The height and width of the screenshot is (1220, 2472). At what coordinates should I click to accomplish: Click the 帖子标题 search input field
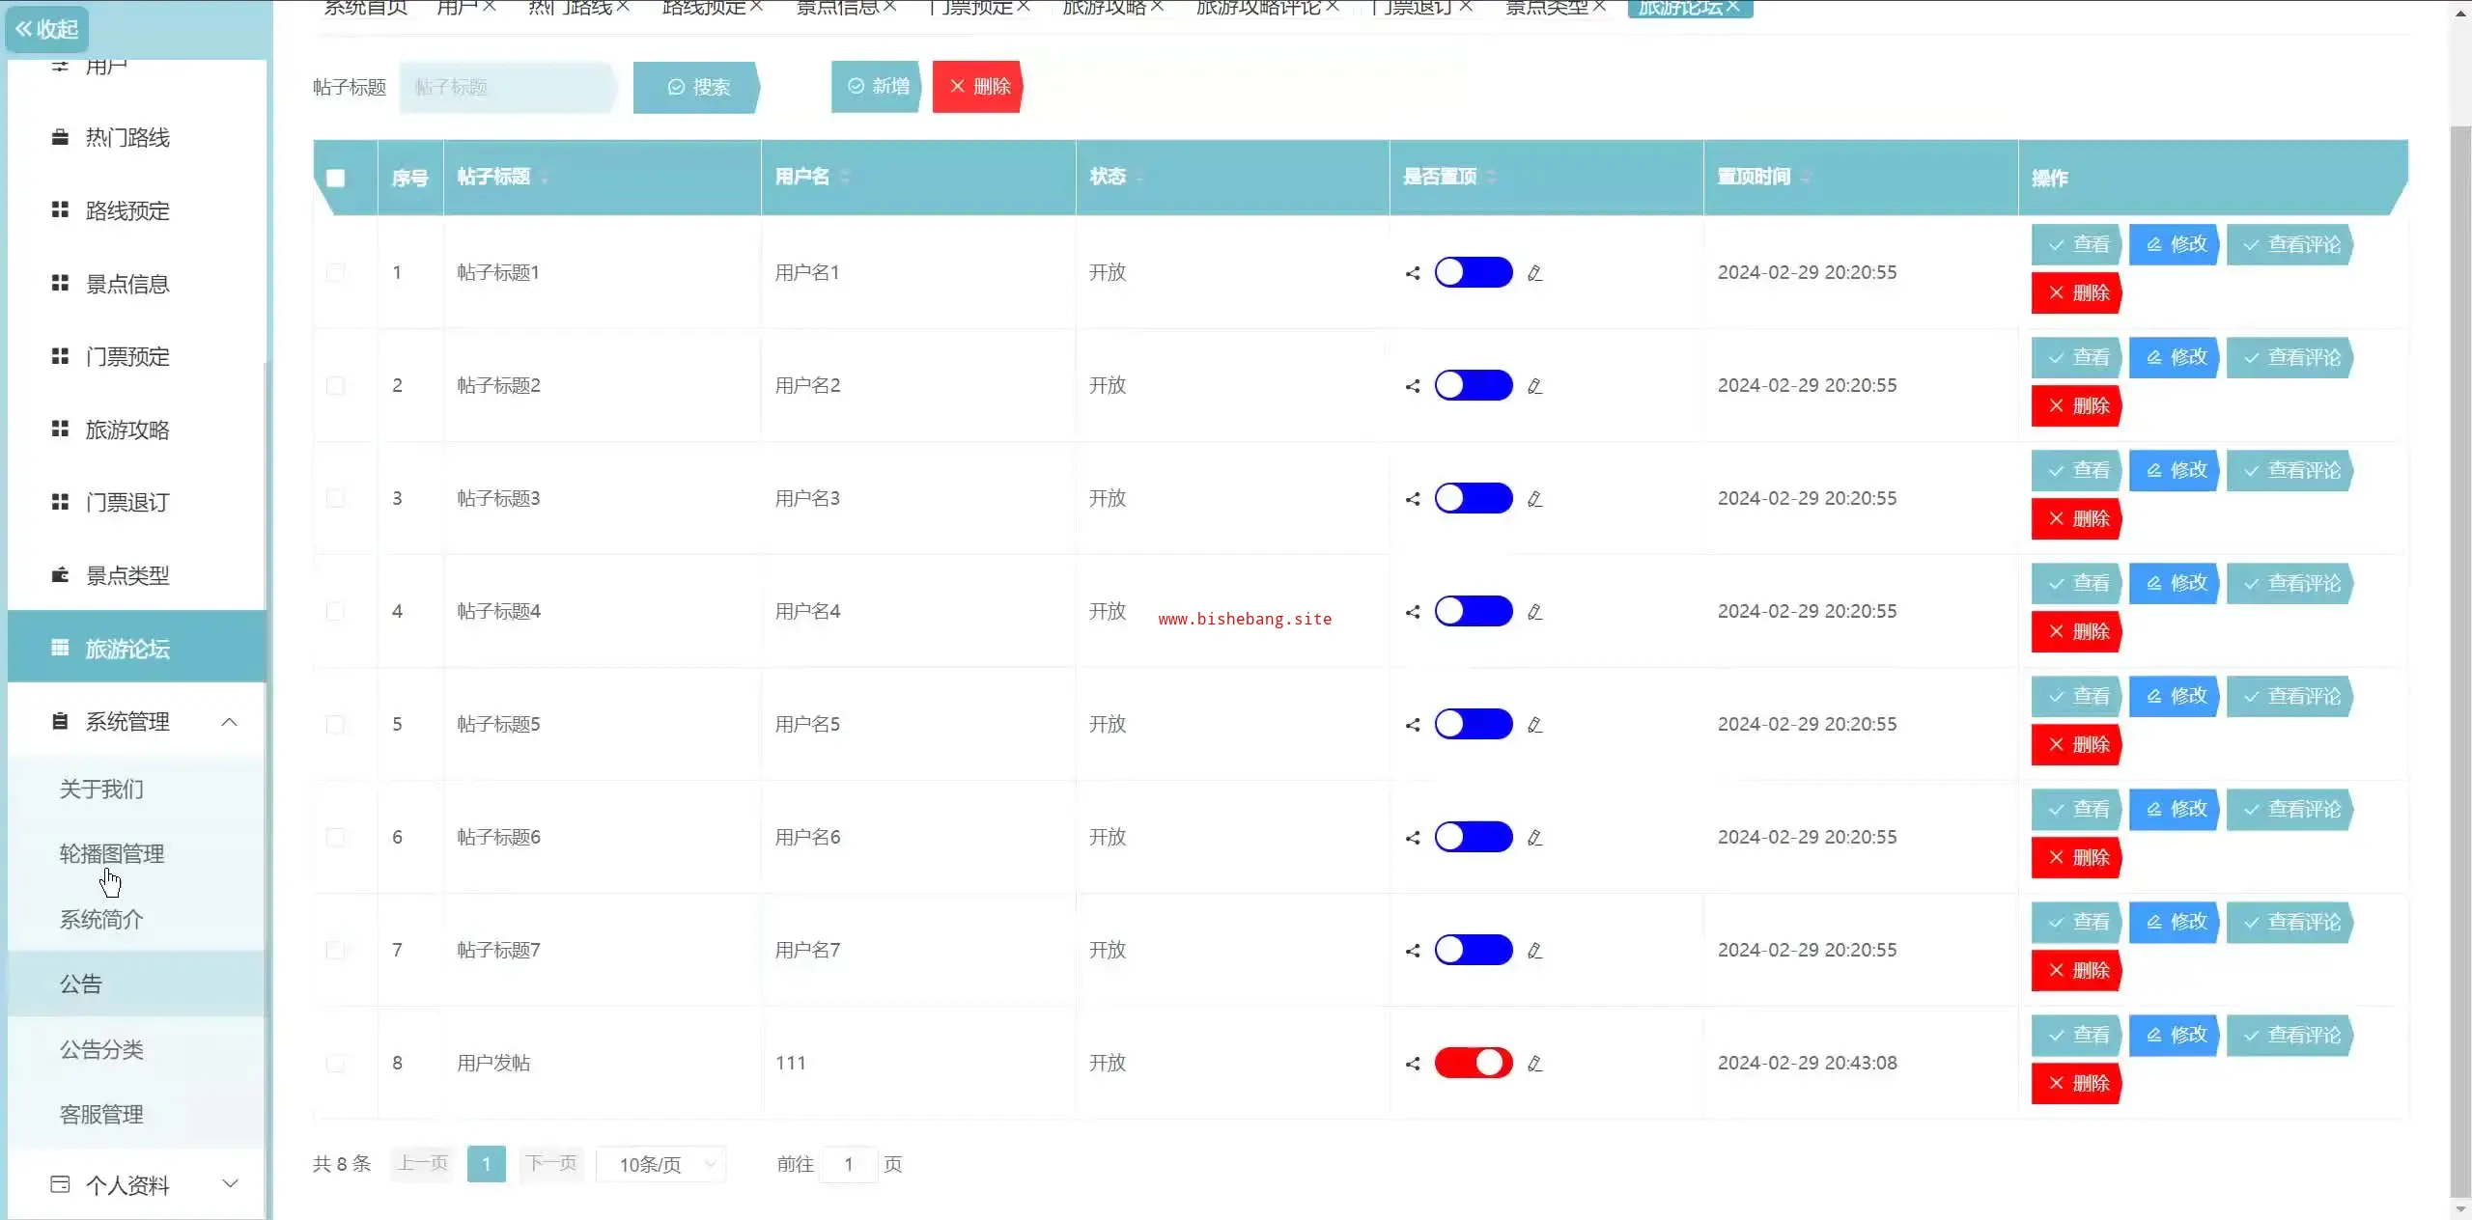[507, 87]
